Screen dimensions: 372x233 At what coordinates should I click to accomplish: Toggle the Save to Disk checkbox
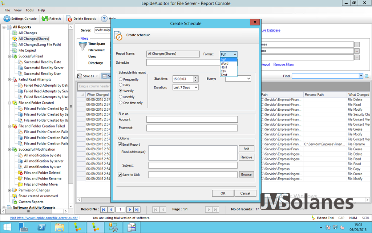click(x=120, y=174)
